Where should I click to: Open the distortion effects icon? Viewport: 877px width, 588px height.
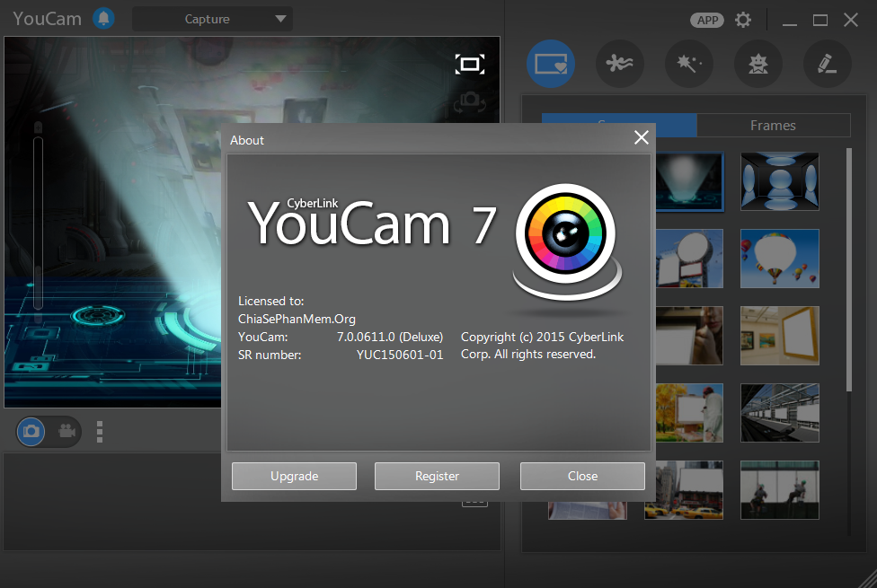(757, 64)
